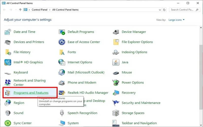Click the Back navigation arrow
This screenshot has height=127, width=203.
point(4,10)
